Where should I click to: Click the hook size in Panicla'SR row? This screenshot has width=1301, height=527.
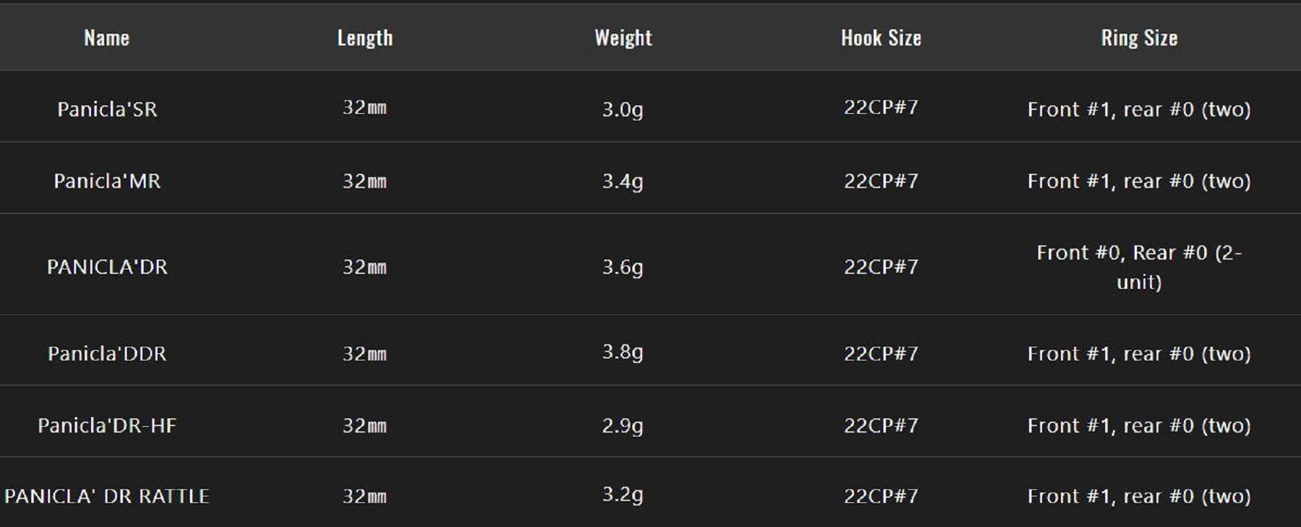pyautogui.click(x=881, y=107)
